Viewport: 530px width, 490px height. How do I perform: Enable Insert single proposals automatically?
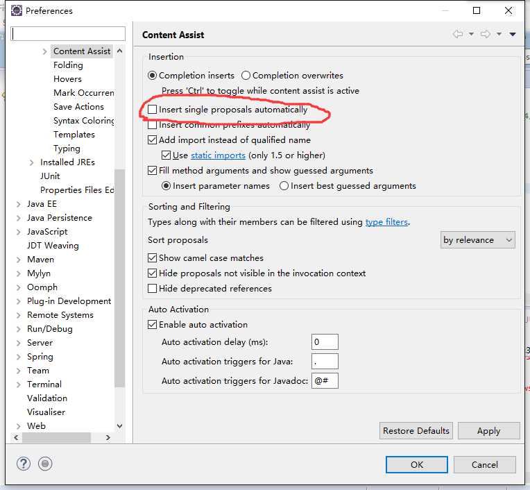(153, 110)
